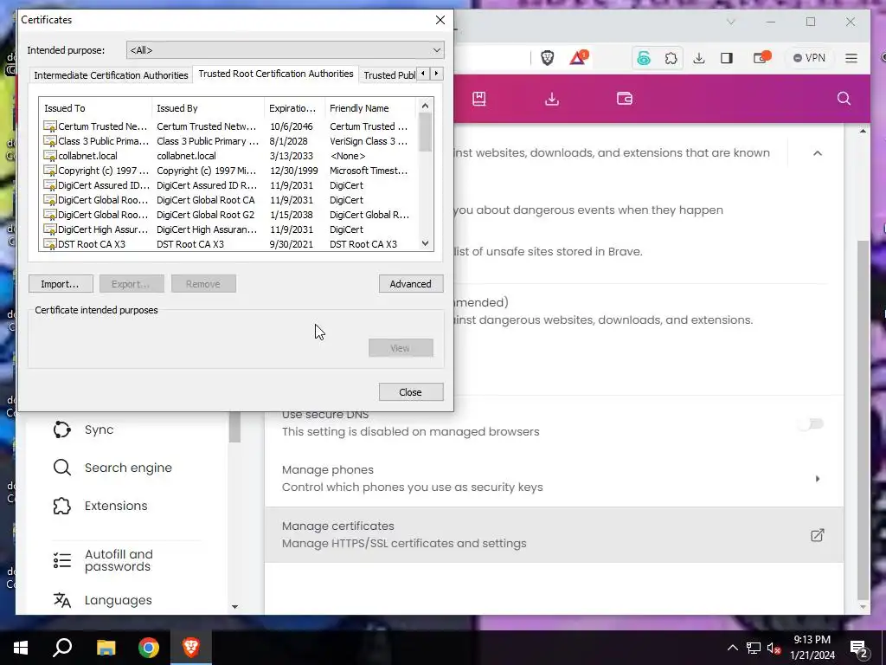Switch to the Trusted Publishers tab
This screenshot has width=886, height=665.
388,75
